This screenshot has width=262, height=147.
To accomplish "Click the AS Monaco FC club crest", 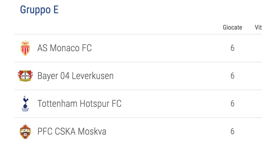I will coord(25,48).
